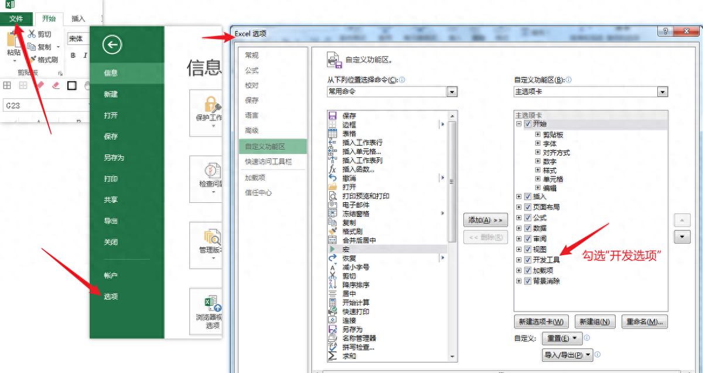
Task: Open the 从下列位置选择命令 dropdown
Action: 452,92
